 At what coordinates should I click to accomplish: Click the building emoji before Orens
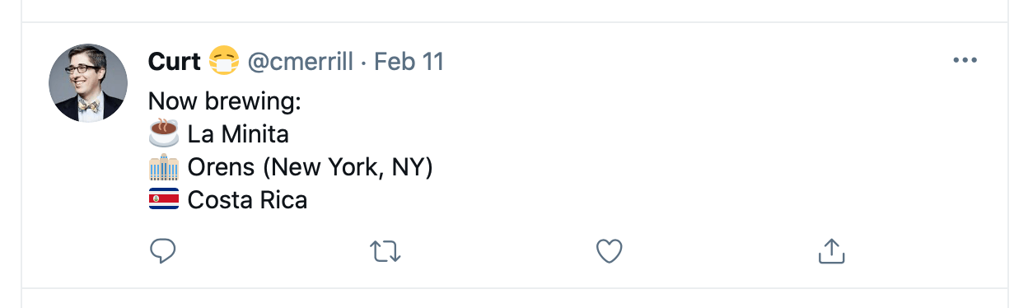point(164,166)
